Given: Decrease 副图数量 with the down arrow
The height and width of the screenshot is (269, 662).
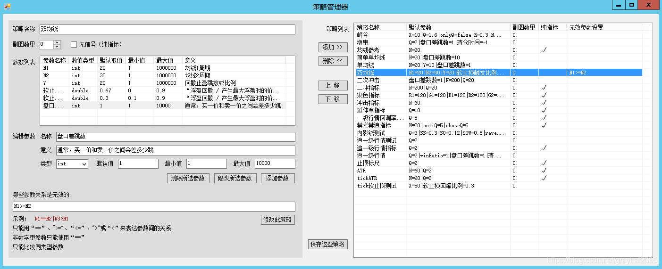Looking at the screenshot, I should click(57, 47).
